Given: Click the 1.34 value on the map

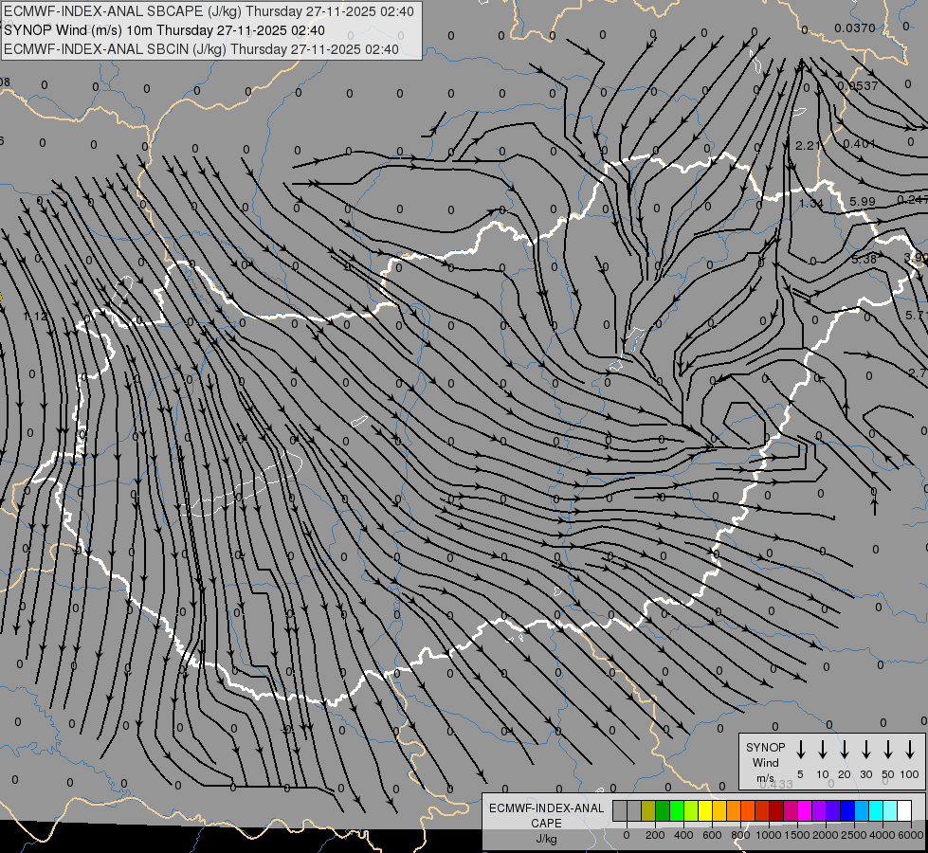Looking at the screenshot, I should pos(810,203).
